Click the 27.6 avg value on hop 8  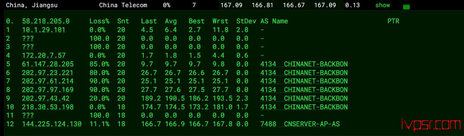(x=173, y=90)
